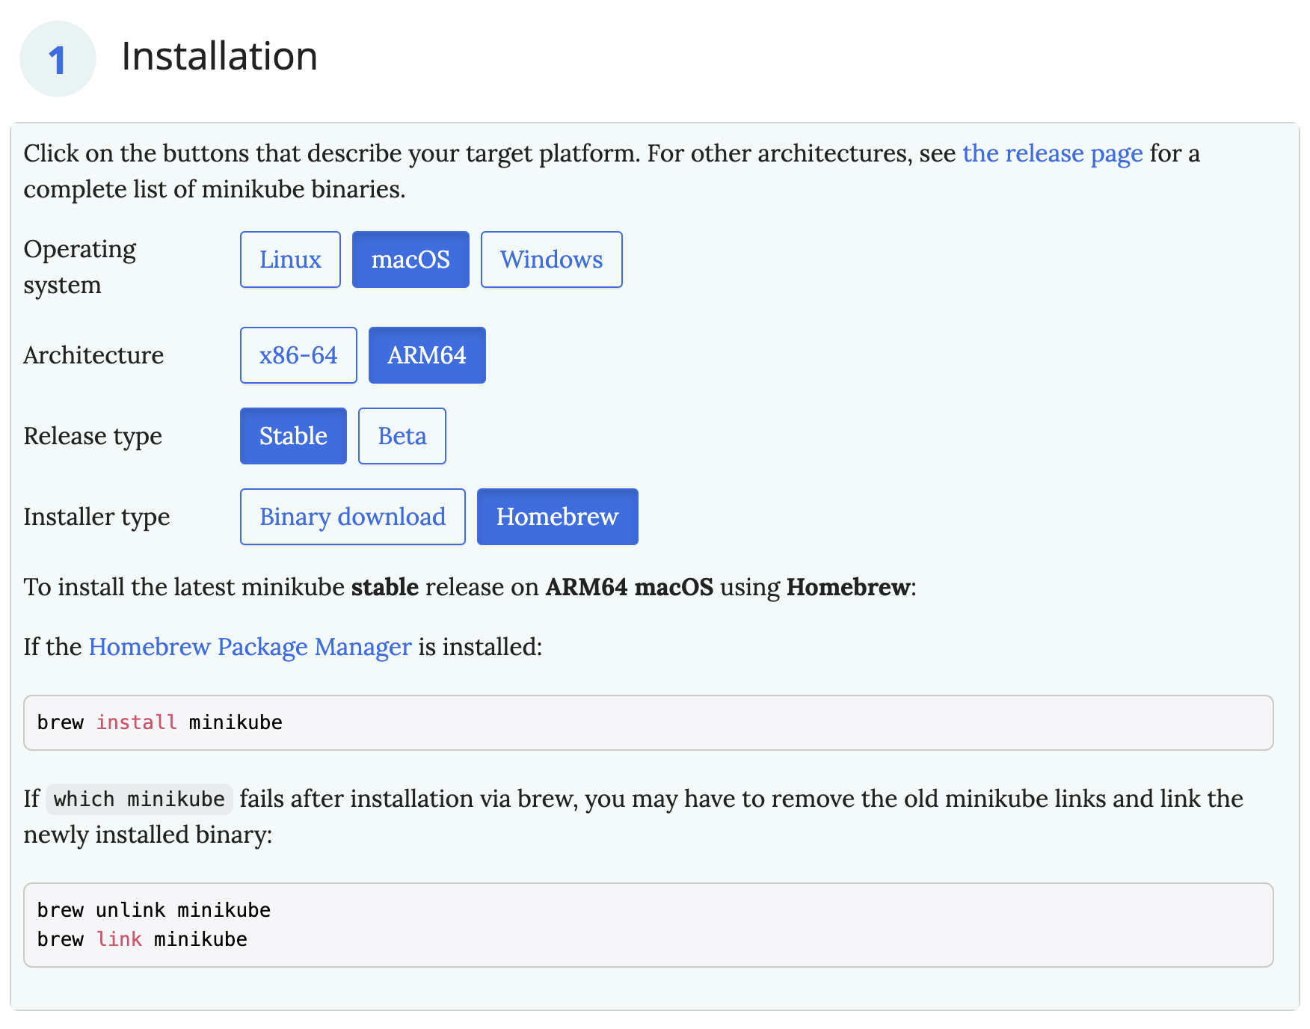Pick the x86-64 architecture option
This screenshot has width=1310, height=1029.
(x=298, y=355)
